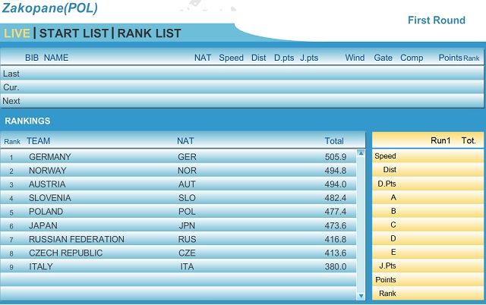Image resolution: width=486 pixels, height=305 pixels.
Task: Click the CZE nation code
Action: pos(187,253)
